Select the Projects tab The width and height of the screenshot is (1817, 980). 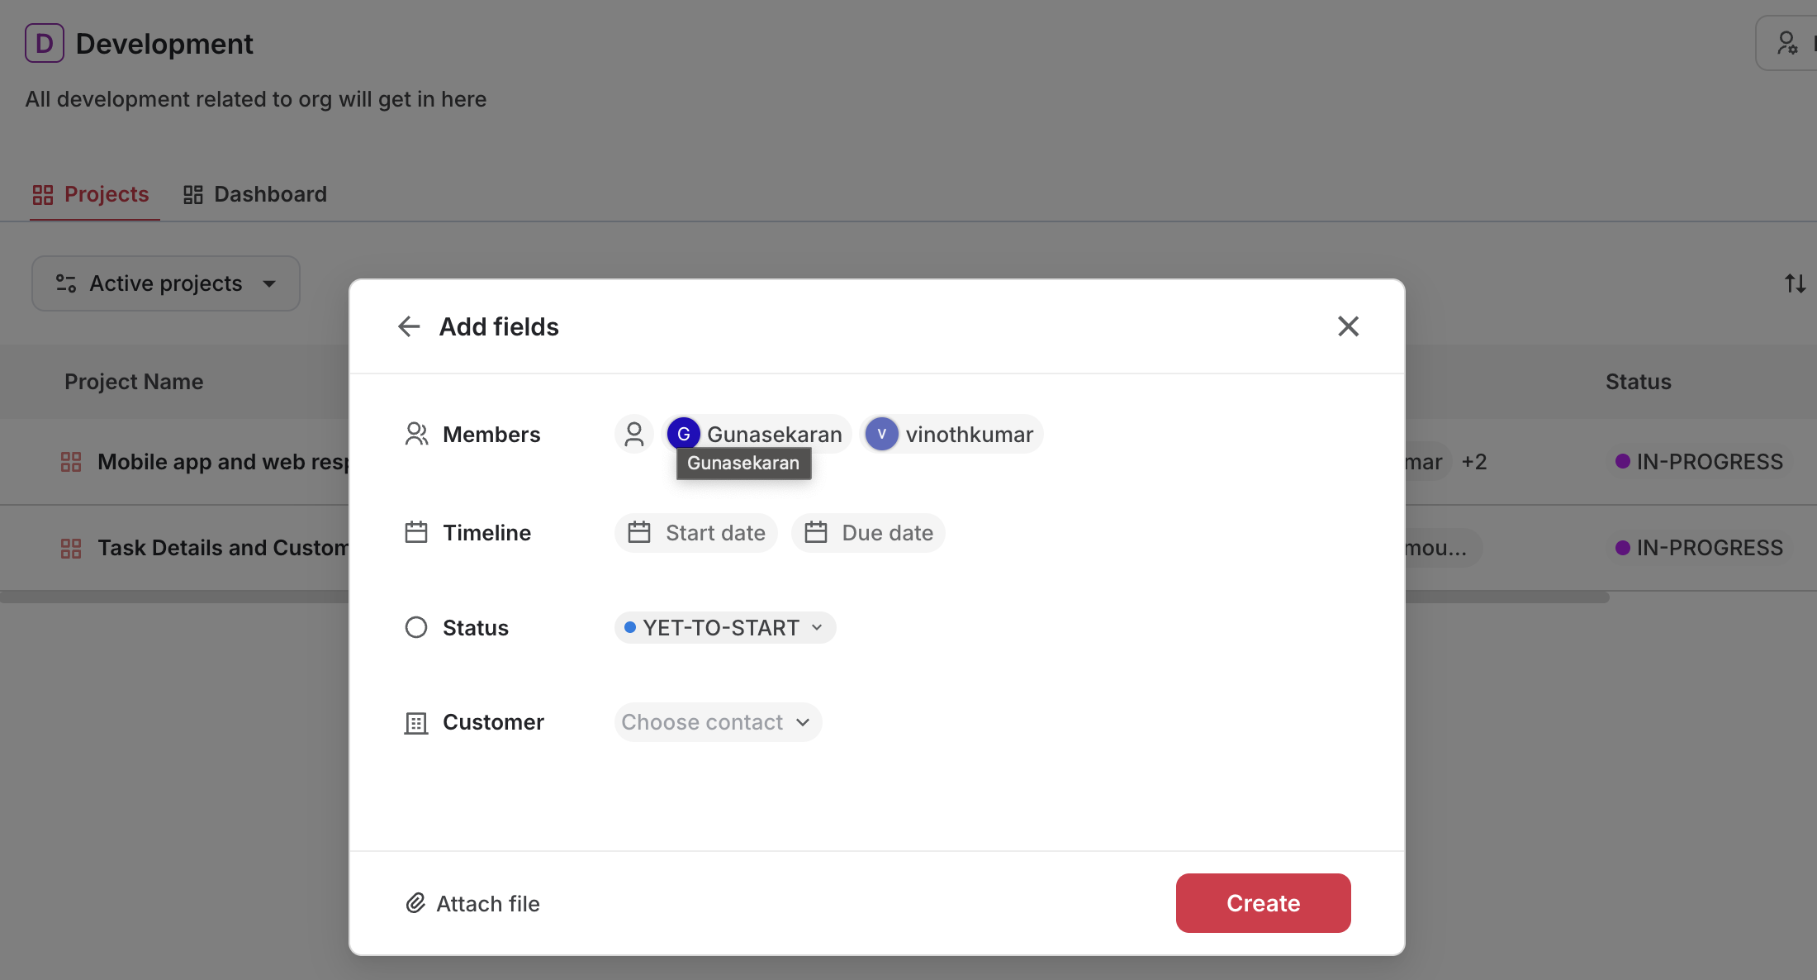click(91, 194)
